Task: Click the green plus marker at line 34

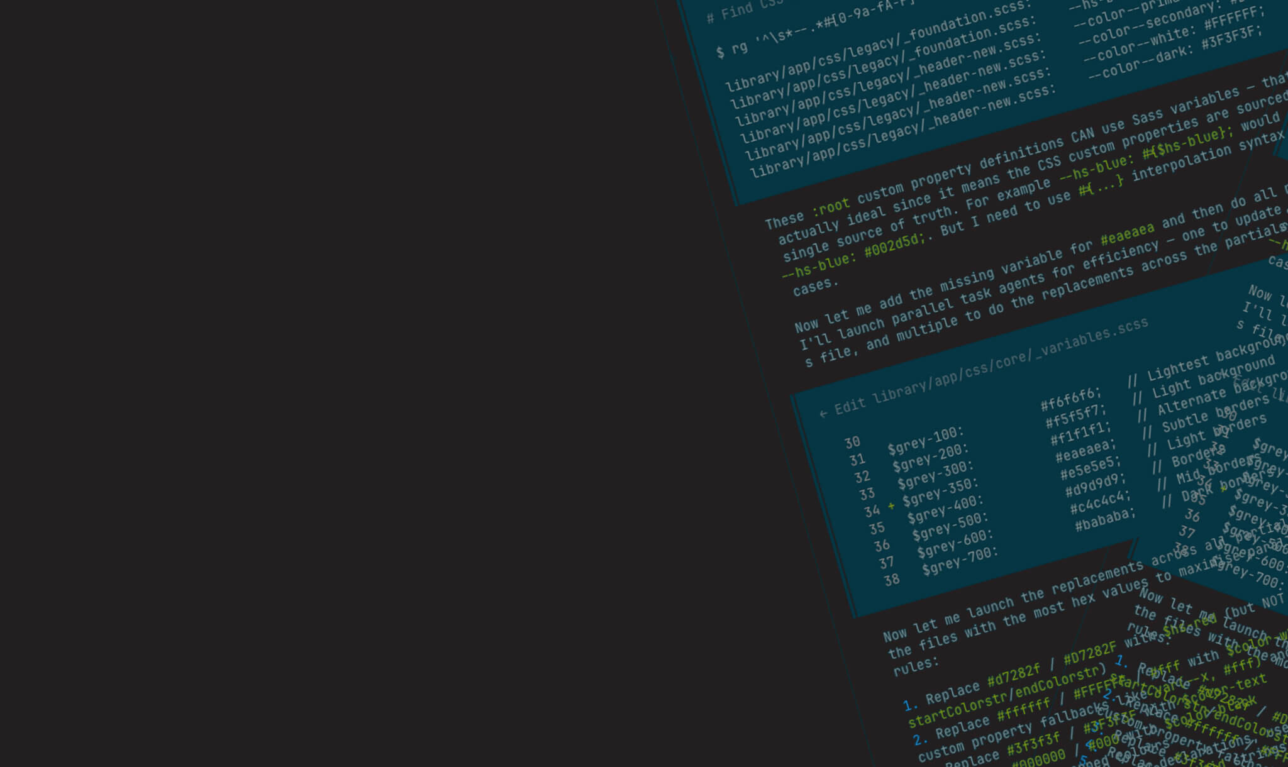Action: coord(891,505)
